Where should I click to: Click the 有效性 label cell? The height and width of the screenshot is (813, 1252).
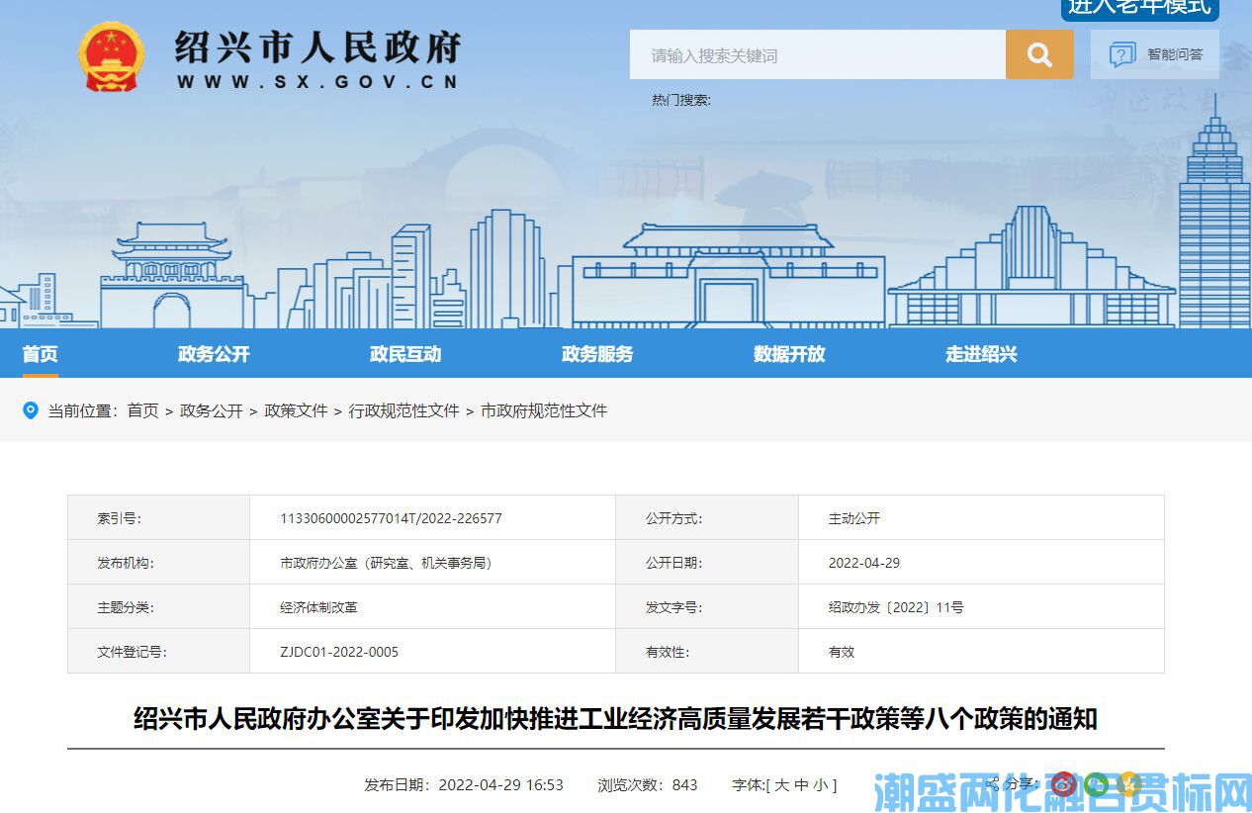point(707,651)
